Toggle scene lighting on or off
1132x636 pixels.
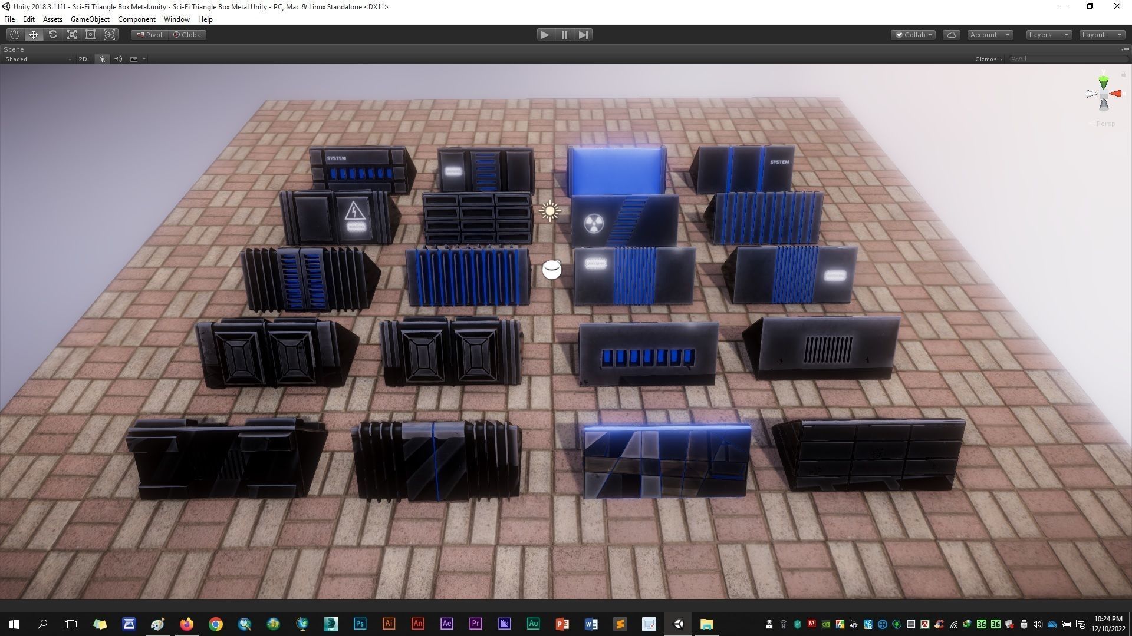[102, 59]
